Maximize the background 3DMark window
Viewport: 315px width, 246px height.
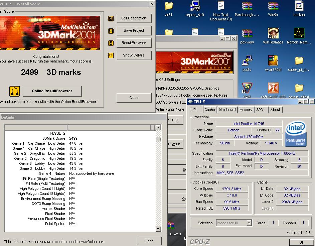(227, 38)
